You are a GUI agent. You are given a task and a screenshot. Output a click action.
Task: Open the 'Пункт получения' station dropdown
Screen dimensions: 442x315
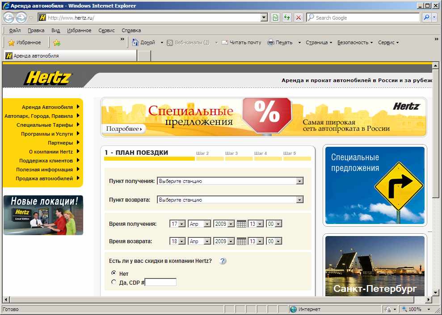[x=230, y=181]
